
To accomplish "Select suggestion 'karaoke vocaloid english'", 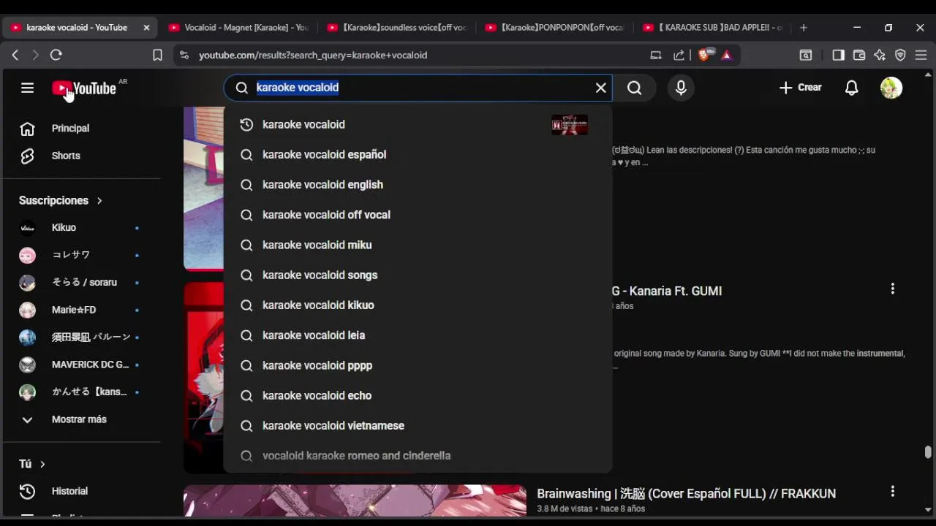I will click(418, 185).
